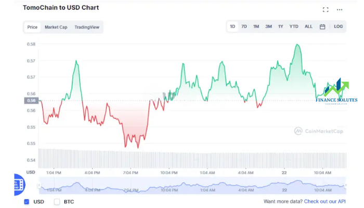The image size is (364, 208).
Task: Select the 7D time range
Action: point(244,27)
